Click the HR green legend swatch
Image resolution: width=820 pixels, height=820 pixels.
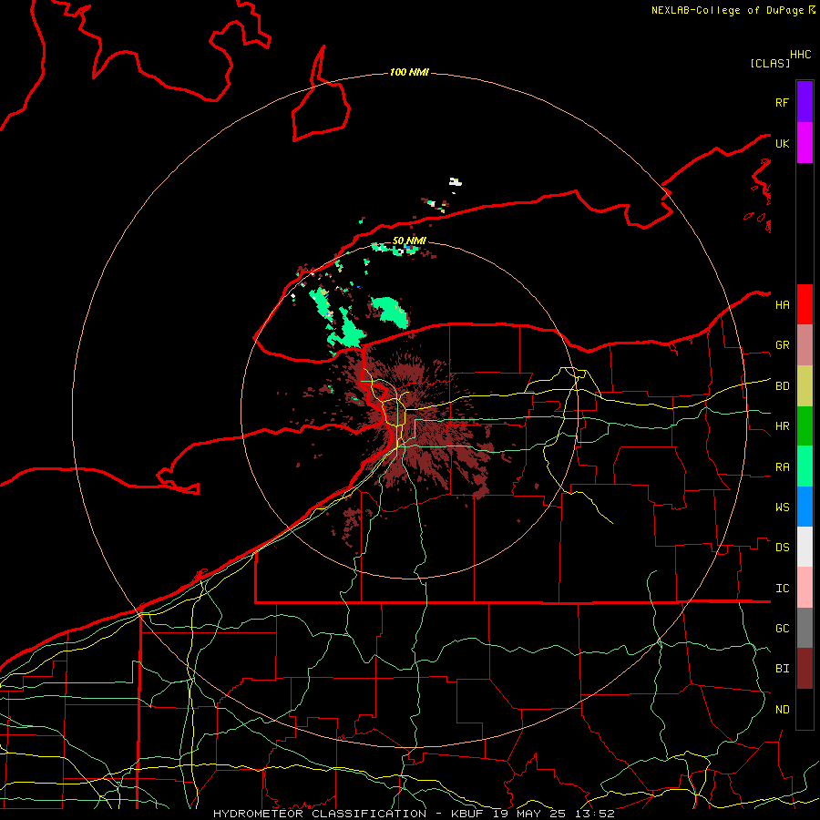[805, 426]
